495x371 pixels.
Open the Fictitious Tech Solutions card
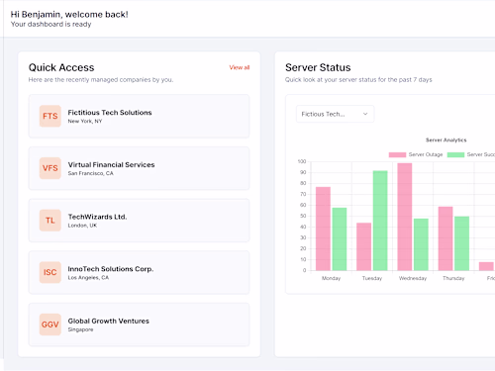tap(139, 116)
